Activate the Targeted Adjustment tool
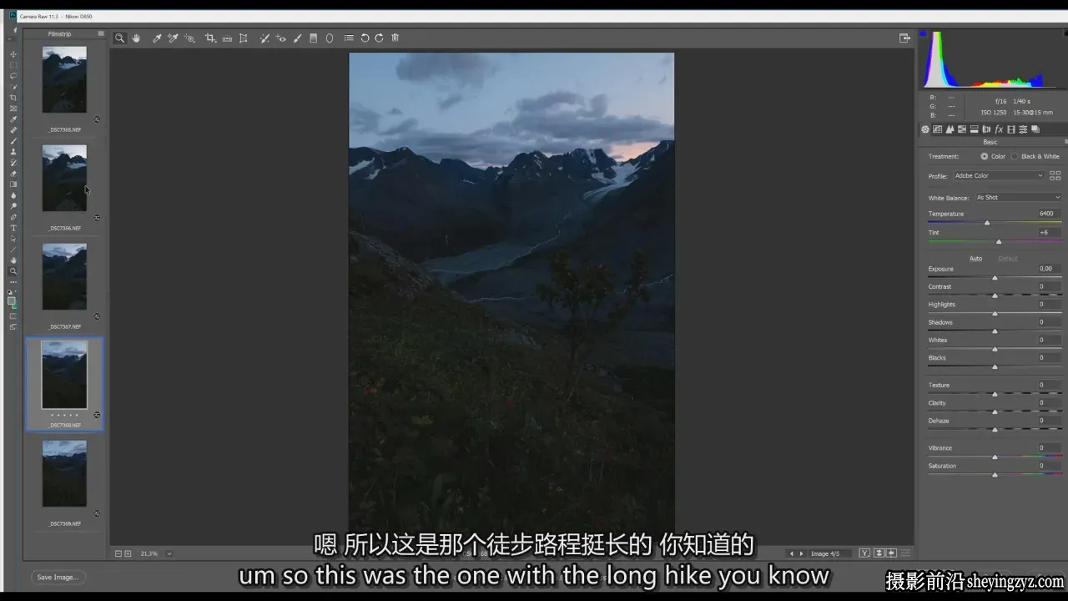The image size is (1068, 601). click(189, 38)
